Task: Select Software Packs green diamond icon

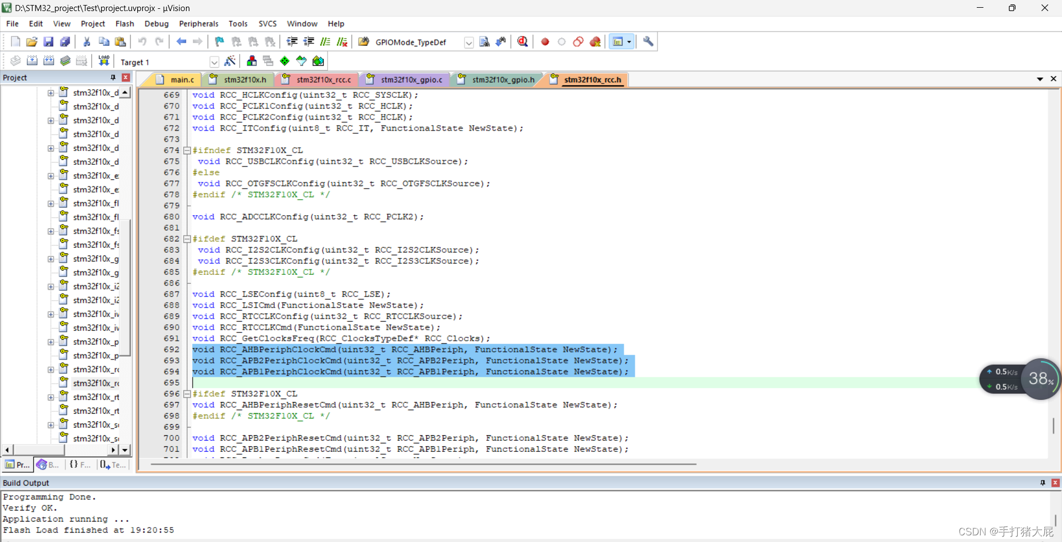Action: [x=285, y=61]
